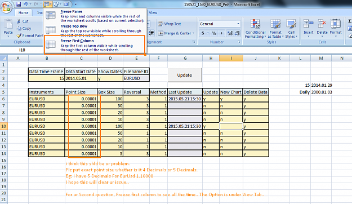Apply Wrap Text to the cell
Viewport: 352px width, 204px height.
click(x=170, y=24)
